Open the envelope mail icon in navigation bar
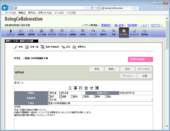Viewport: 170px width, 131px height. click(31, 32)
